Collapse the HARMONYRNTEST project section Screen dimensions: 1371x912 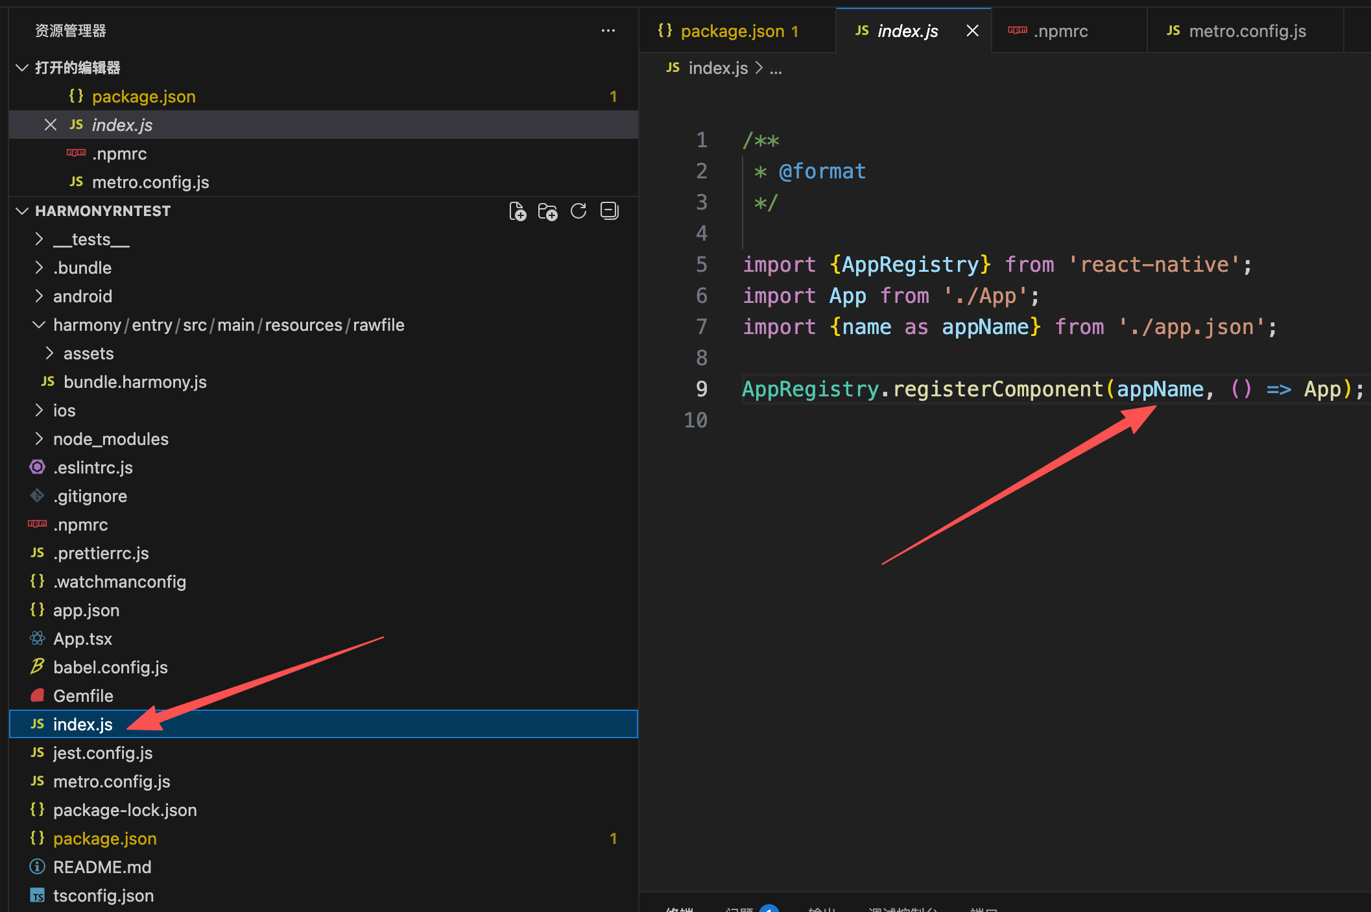coord(22,211)
